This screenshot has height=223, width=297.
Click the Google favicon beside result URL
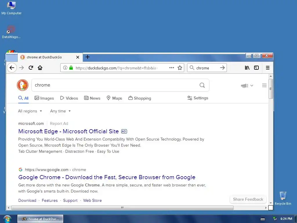point(21,170)
